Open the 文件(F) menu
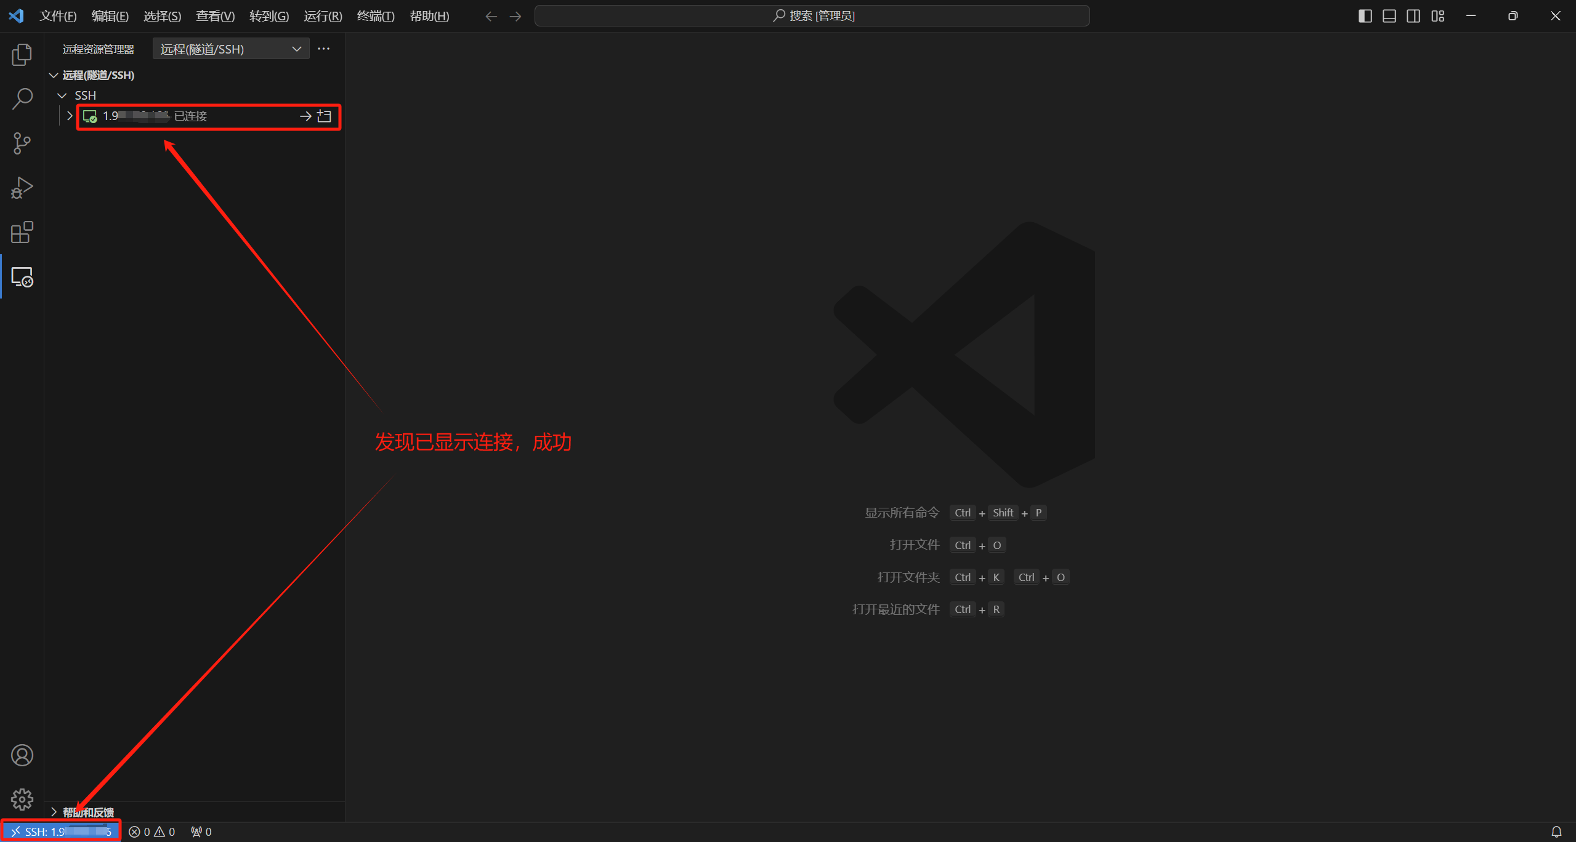The image size is (1576, 842). click(x=58, y=16)
